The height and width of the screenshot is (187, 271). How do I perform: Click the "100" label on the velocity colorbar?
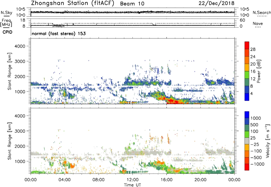[254, 131]
